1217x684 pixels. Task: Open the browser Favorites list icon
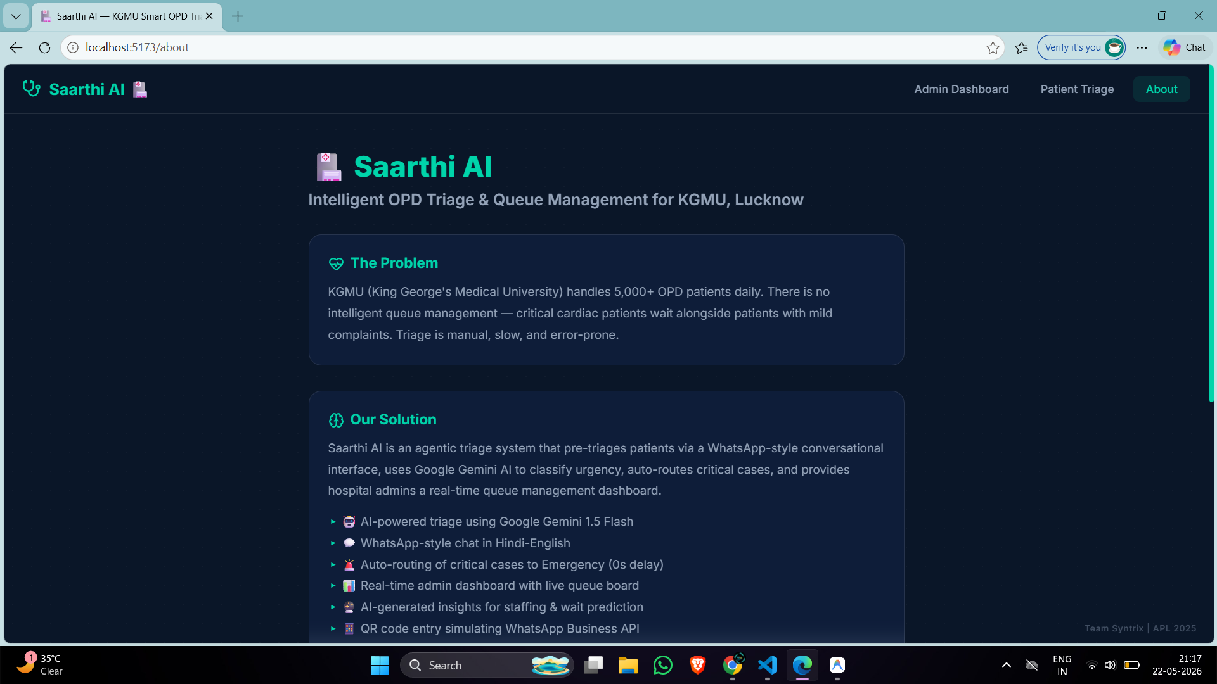point(1021,47)
